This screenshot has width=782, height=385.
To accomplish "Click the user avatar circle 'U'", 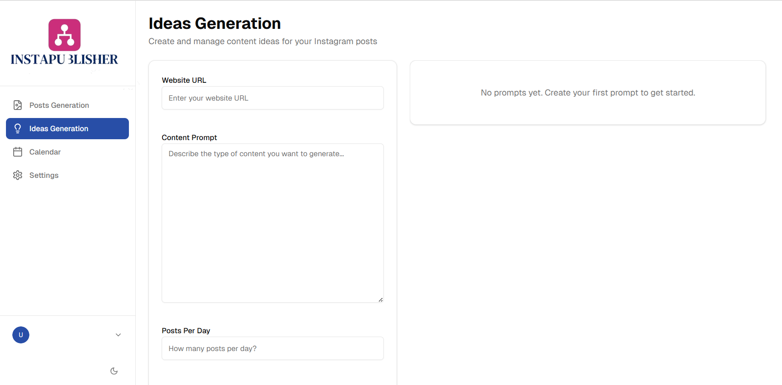I will [x=21, y=335].
